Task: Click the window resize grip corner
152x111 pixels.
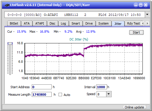Action: click(x=148, y=108)
